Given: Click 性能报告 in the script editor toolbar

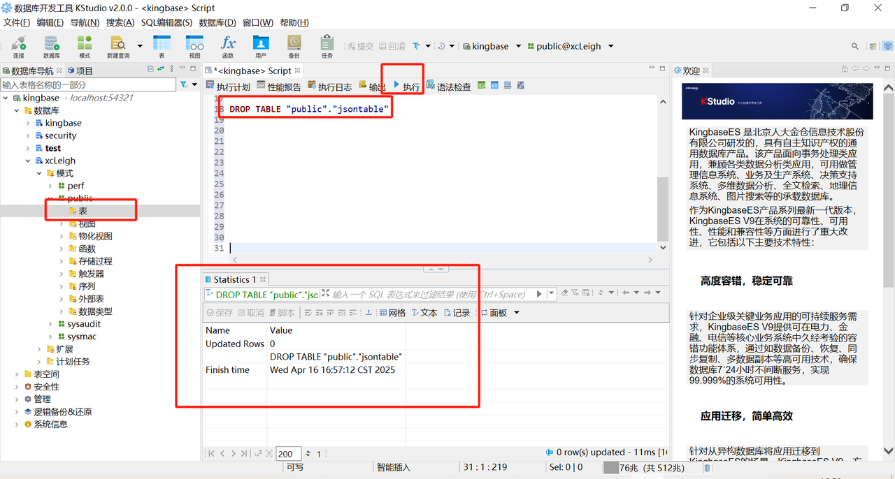Looking at the screenshot, I should point(279,86).
